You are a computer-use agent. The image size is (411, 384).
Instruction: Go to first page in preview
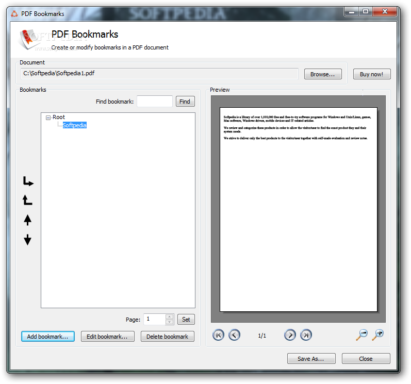pos(218,335)
